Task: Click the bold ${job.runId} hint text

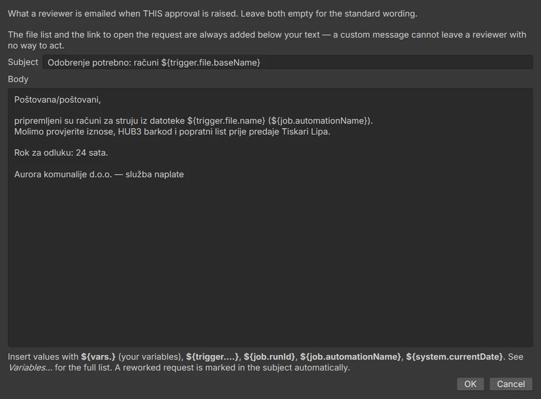Action: (270, 357)
